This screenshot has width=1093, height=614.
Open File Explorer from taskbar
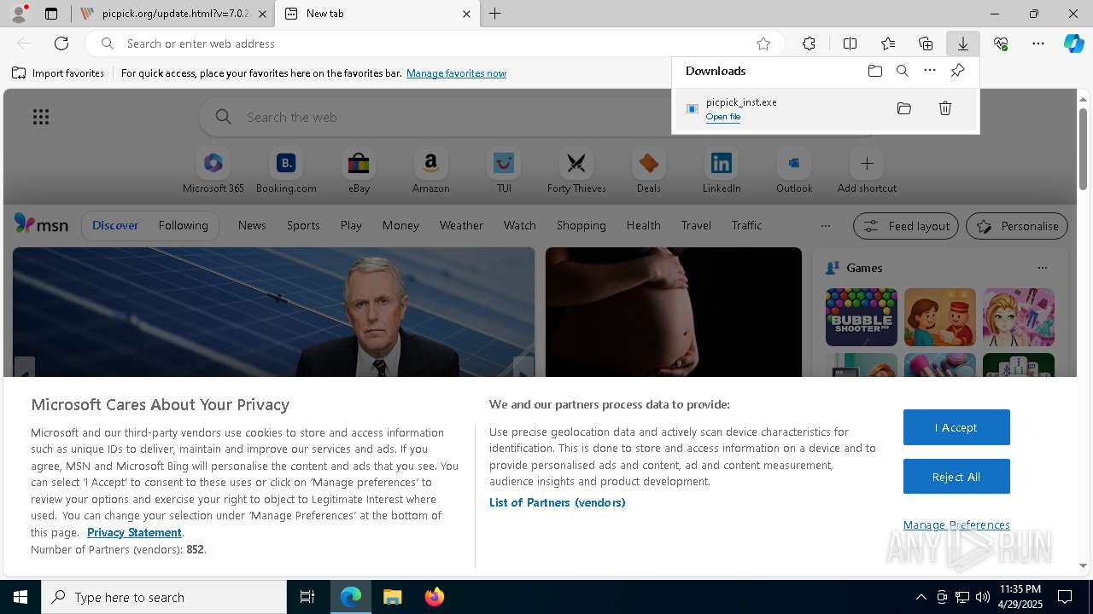click(x=393, y=597)
